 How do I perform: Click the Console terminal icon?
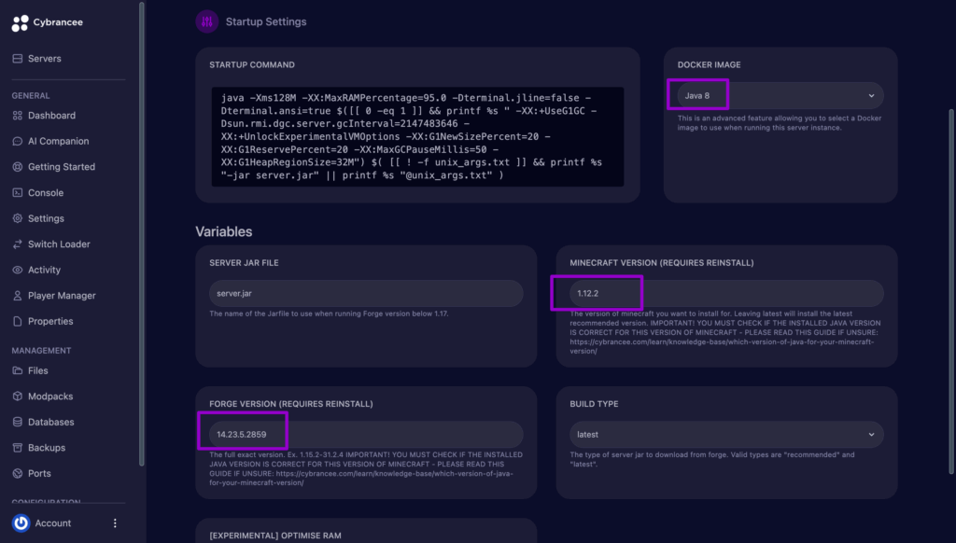tap(17, 192)
